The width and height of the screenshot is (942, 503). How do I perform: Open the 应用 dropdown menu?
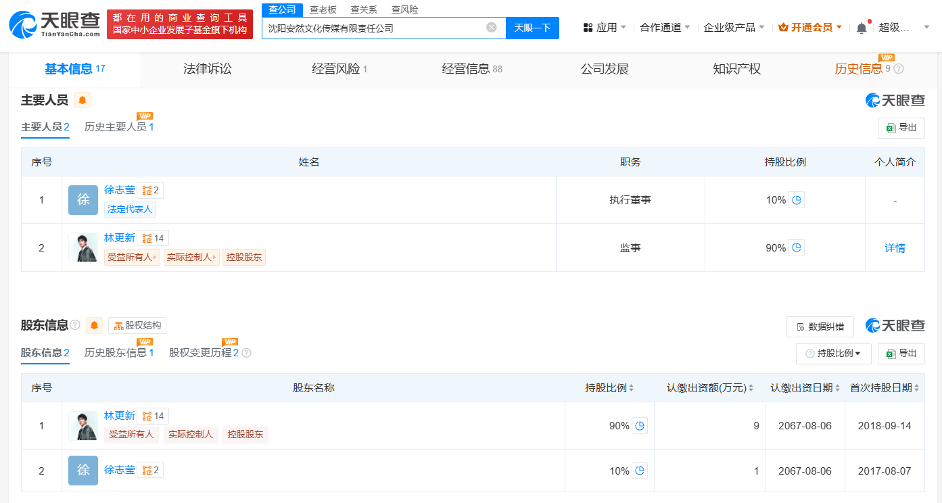605,28
